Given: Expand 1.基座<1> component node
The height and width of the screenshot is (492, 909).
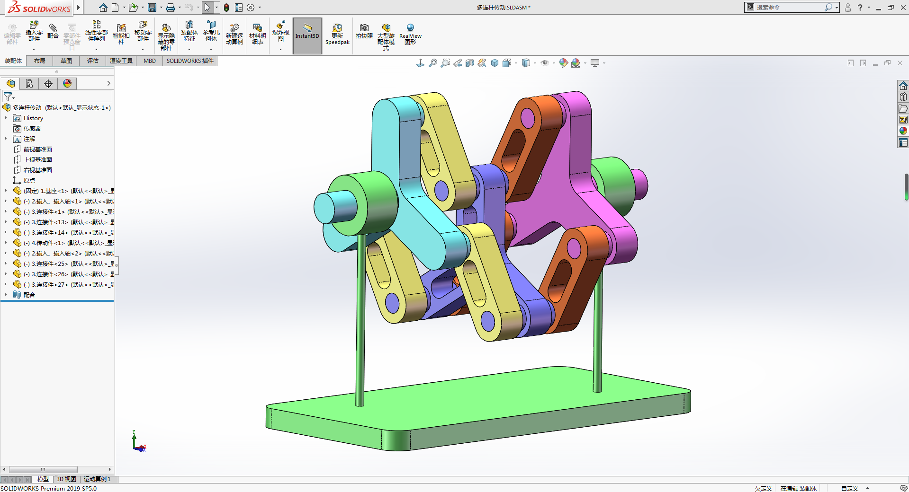Looking at the screenshot, I should coord(6,191).
